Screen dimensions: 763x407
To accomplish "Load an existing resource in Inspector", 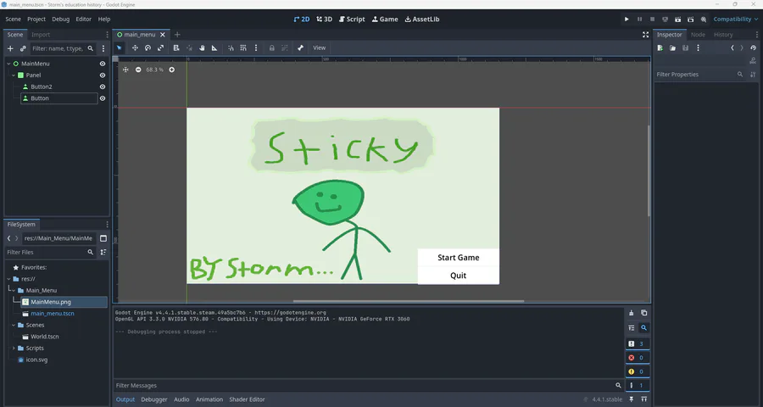I will [x=672, y=48].
